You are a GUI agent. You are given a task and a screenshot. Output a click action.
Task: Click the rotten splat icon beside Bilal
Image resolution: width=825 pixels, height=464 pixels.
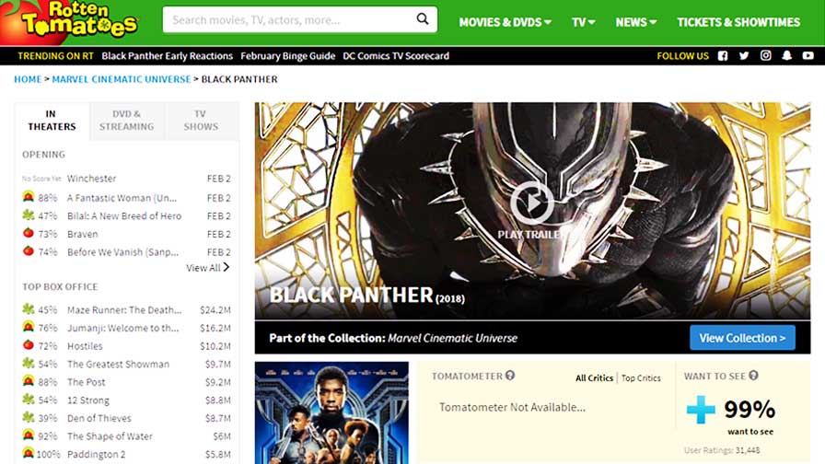click(29, 215)
